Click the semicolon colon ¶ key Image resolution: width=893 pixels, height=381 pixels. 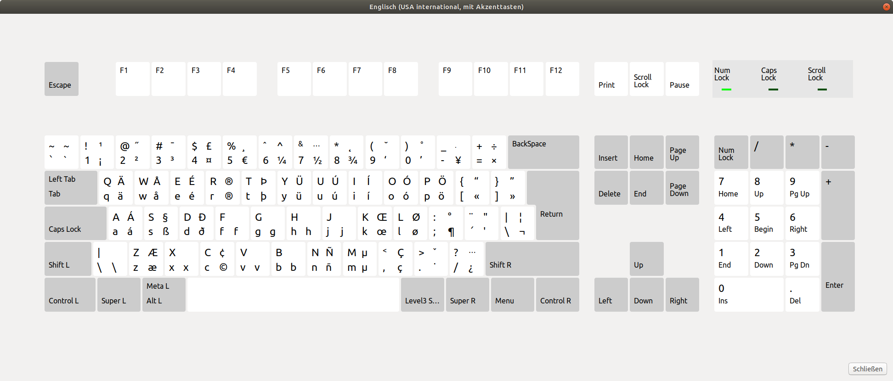tap(446, 223)
